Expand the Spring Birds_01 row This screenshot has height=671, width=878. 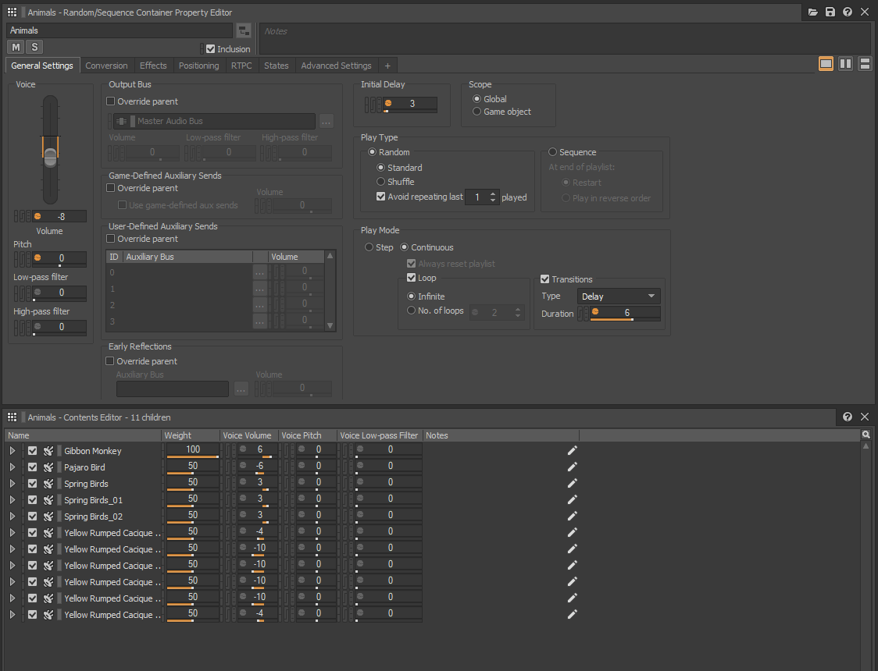[12, 500]
